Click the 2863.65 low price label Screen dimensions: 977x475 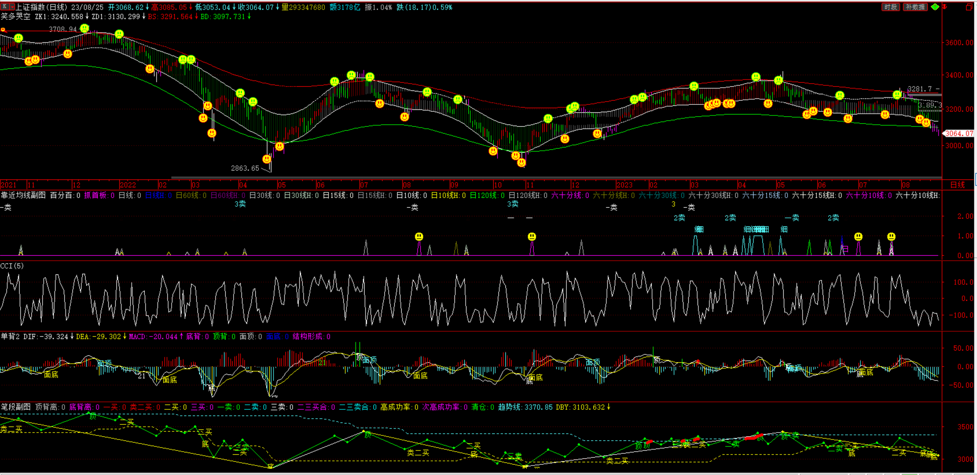point(245,168)
